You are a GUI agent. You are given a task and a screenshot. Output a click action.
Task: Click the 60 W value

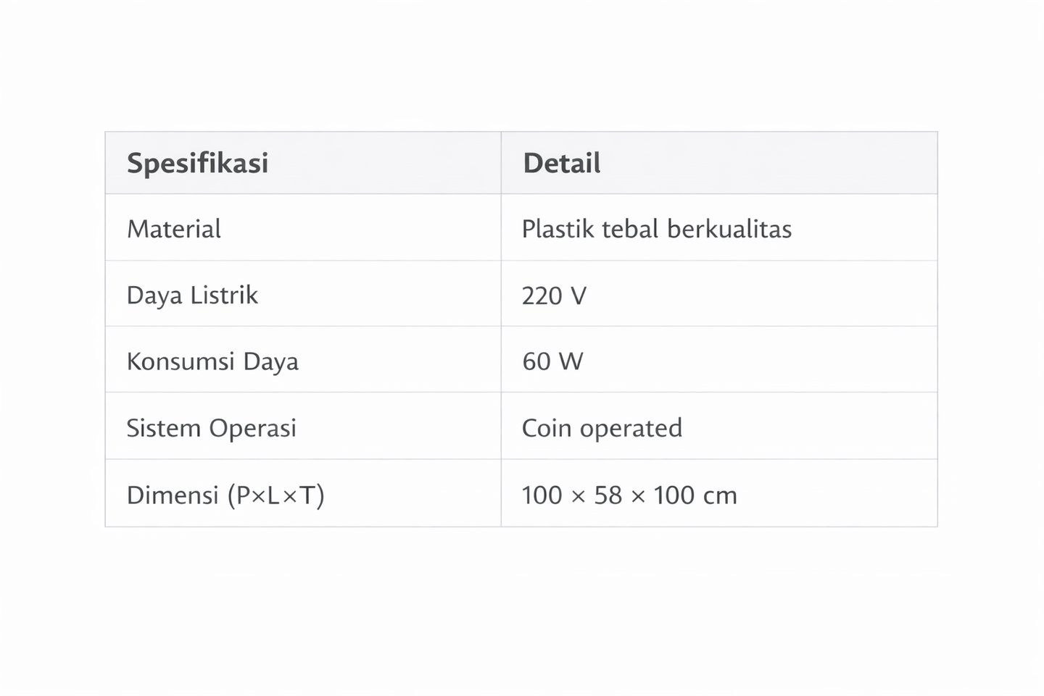pyautogui.click(x=552, y=361)
